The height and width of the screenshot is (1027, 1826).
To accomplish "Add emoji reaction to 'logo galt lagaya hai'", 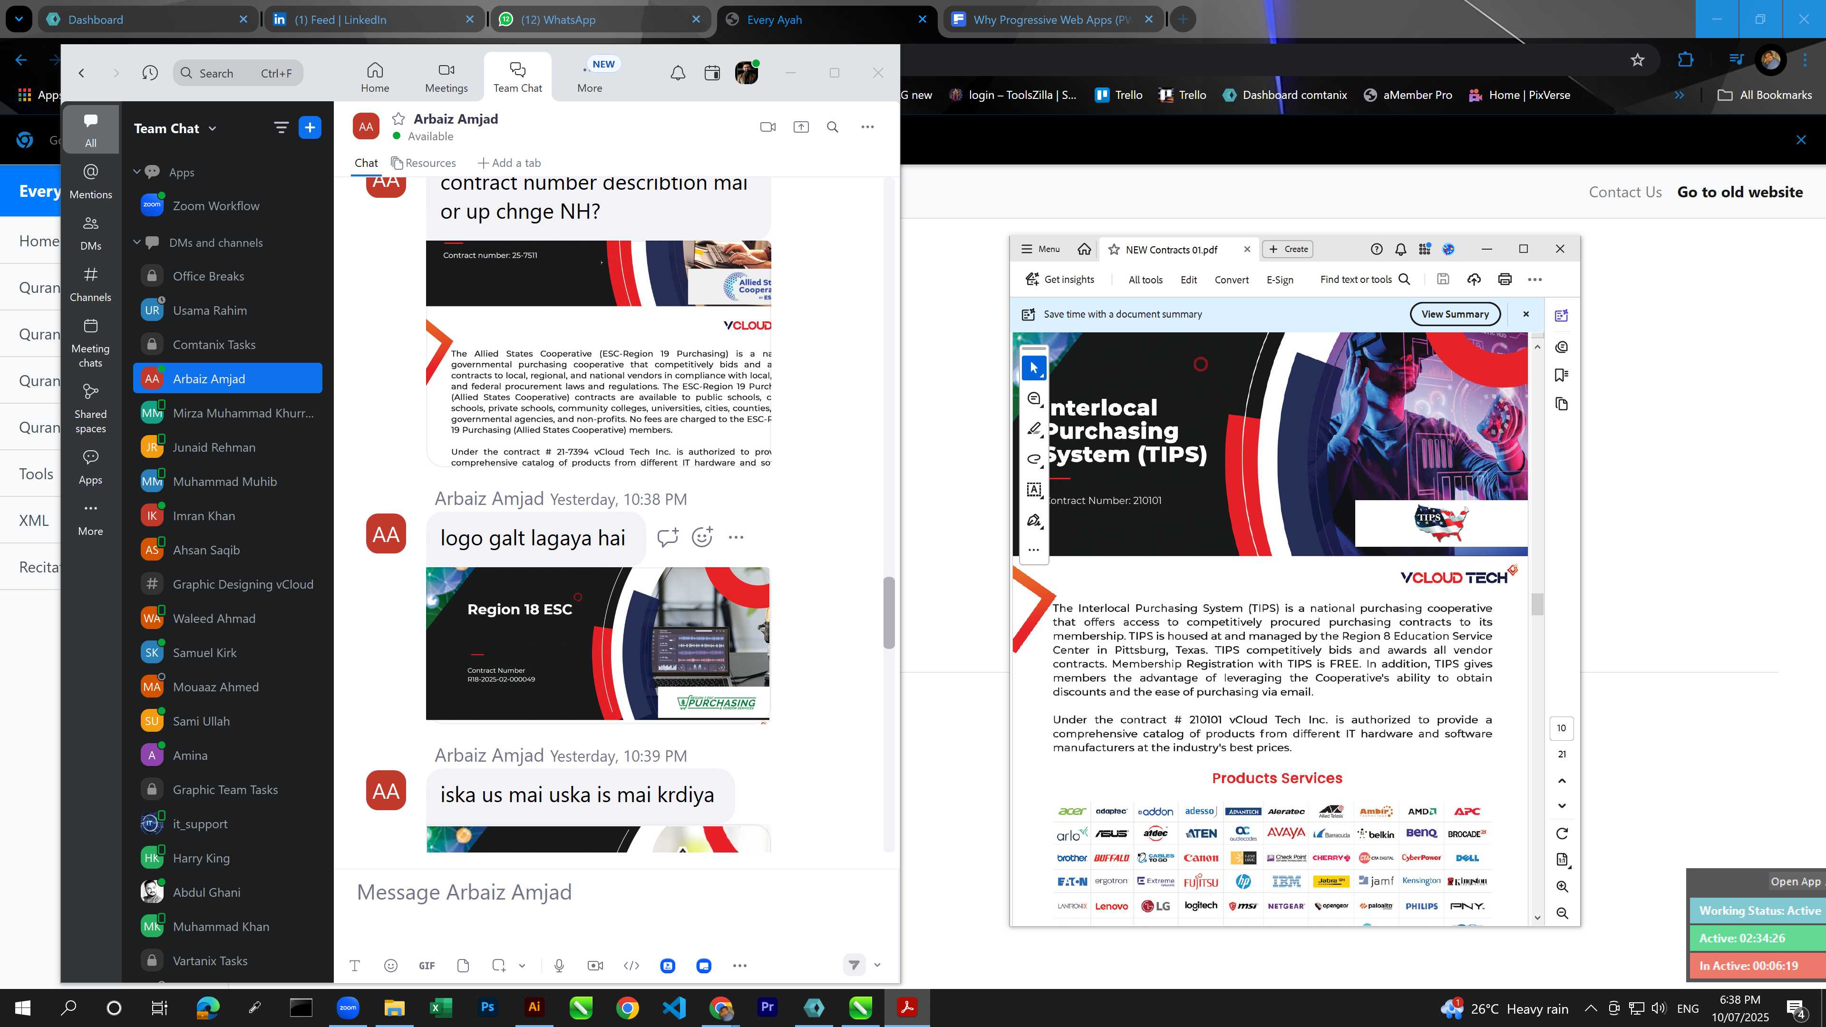I will pyautogui.click(x=702, y=537).
